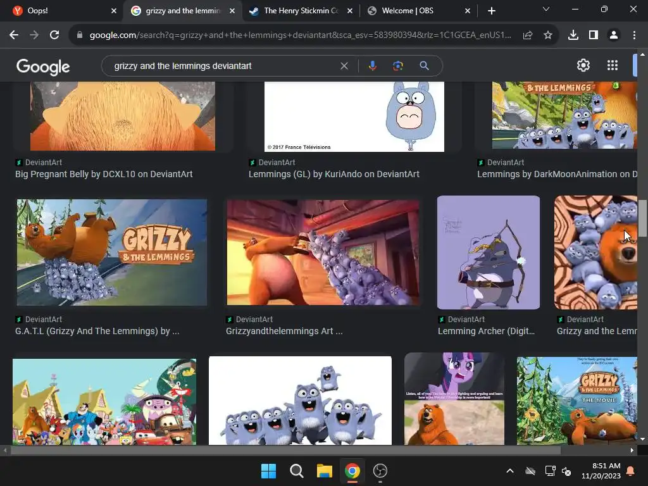Open Lemmings (GL) by KuriAndo link
The height and width of the screenshot is (486, 648).
pyautogui.click(x=334, y=174)
